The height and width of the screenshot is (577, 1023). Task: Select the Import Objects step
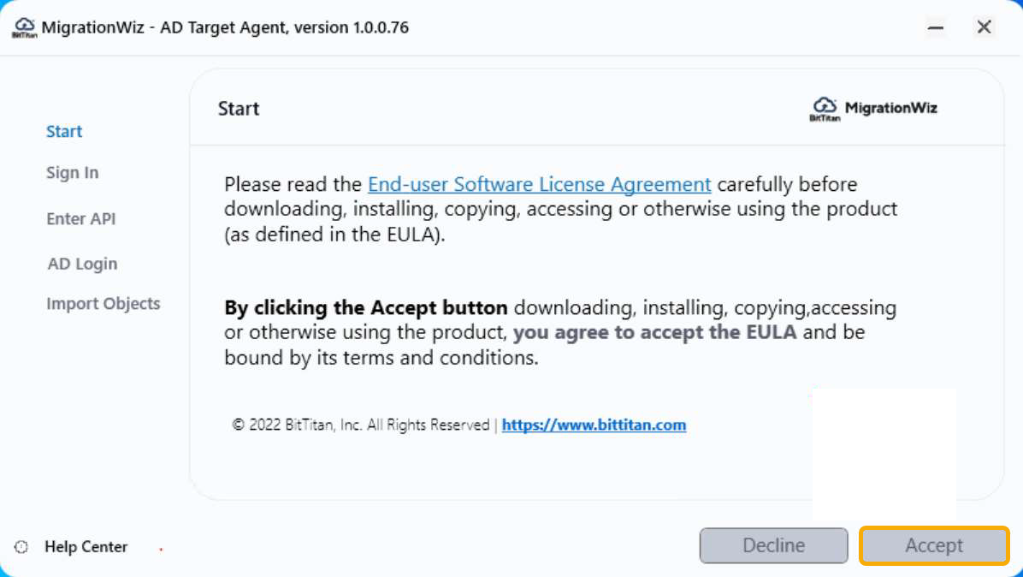click(103, 303)
